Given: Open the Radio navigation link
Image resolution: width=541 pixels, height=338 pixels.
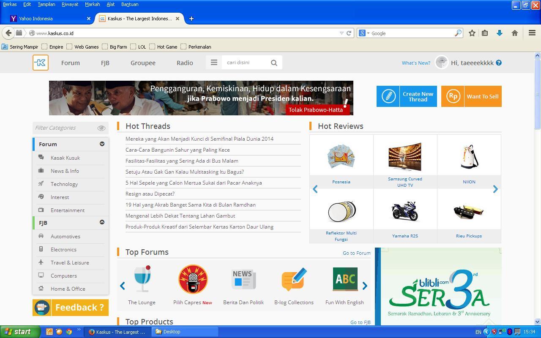Looking at the screenshot, I should [x=185, y=63].
